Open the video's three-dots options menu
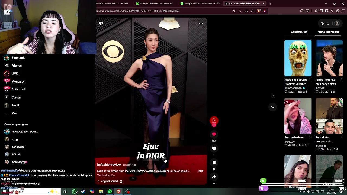 click(201, 23)
